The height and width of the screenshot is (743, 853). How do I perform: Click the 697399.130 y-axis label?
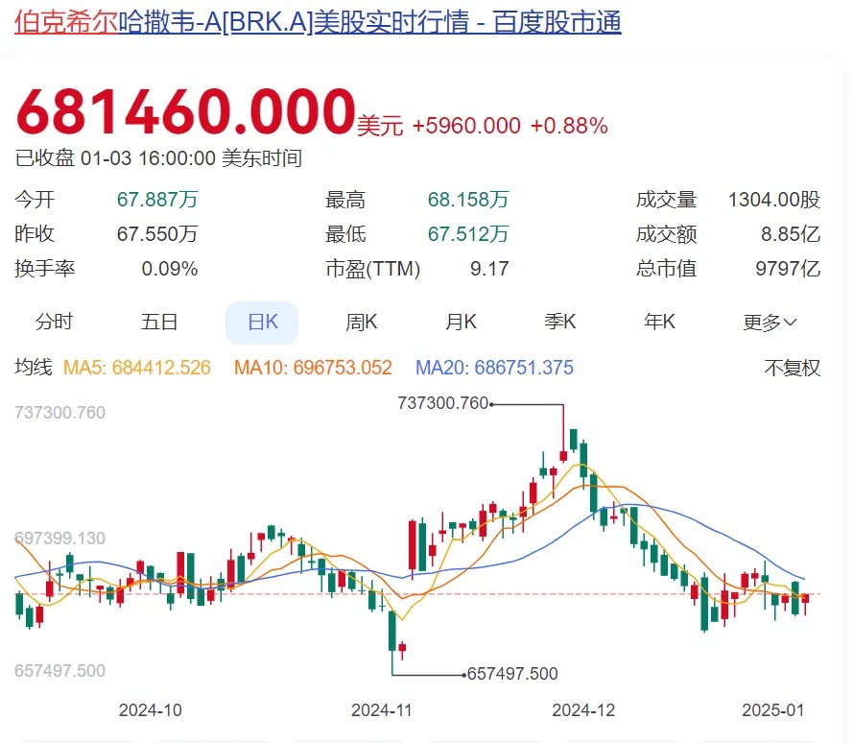click(x=59, y=539)
